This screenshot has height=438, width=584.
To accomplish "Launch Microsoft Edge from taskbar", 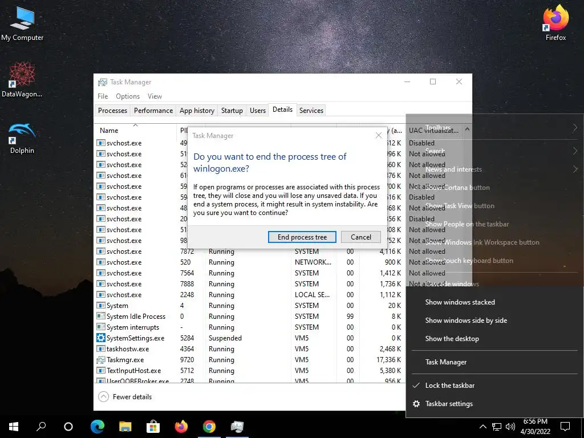I will coord(97,427).
